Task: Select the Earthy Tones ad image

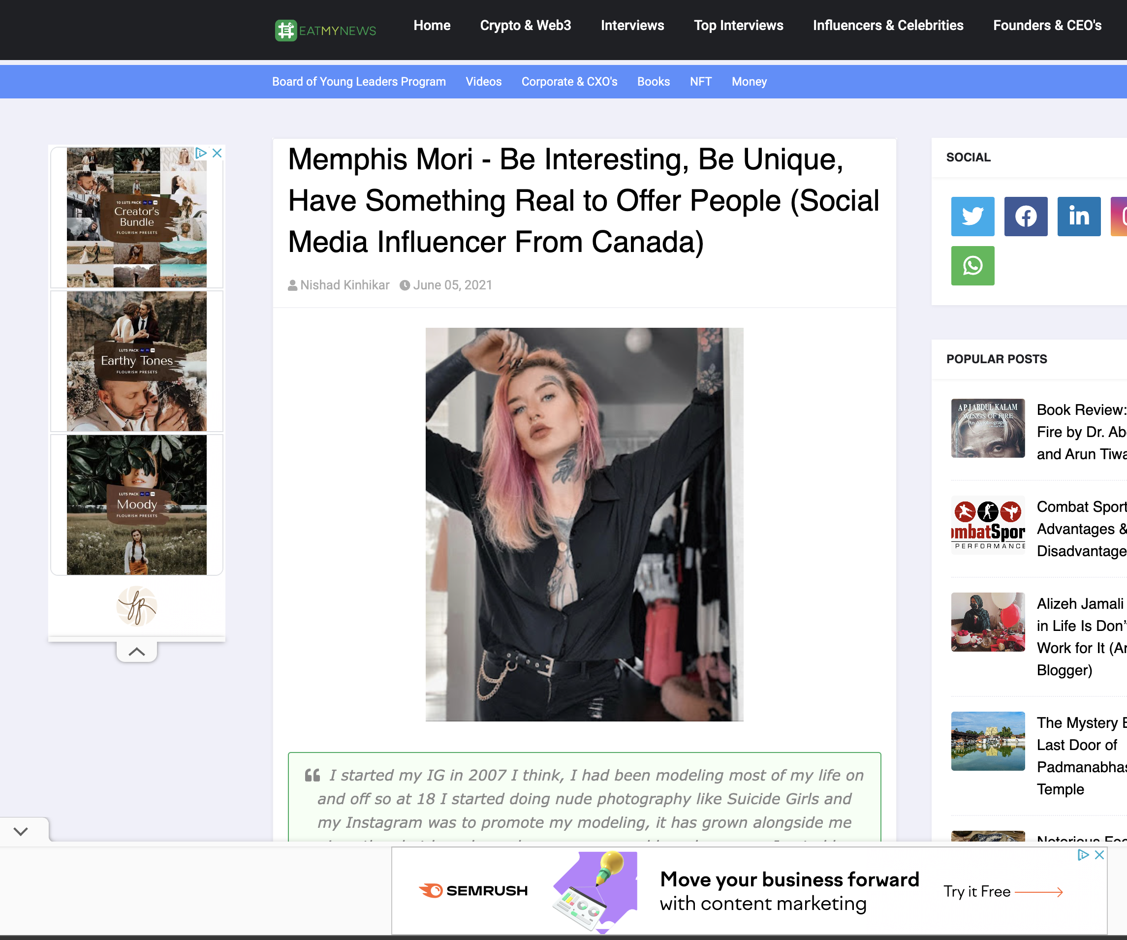Action: (137, 361)
